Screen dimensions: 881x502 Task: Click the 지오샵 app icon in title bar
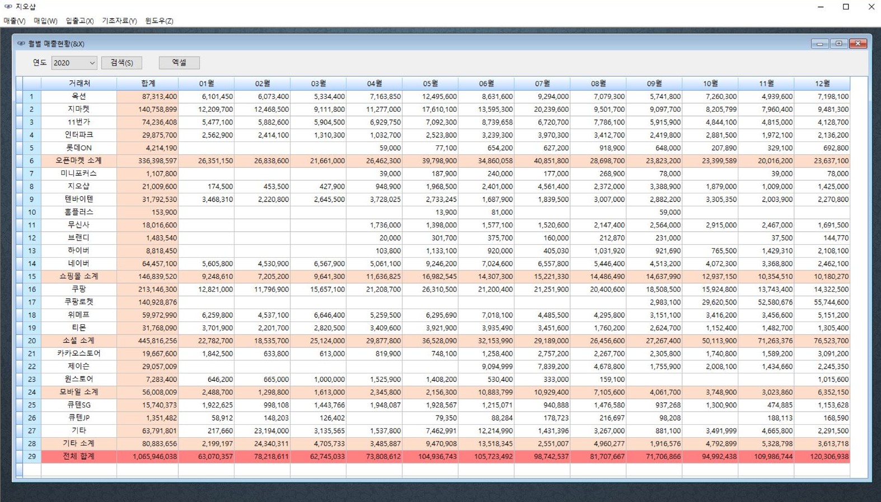click(8, 7)
